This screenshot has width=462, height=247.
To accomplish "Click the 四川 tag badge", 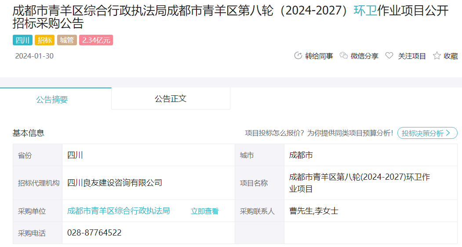I will pyautogui.click(x=22, y=40).
